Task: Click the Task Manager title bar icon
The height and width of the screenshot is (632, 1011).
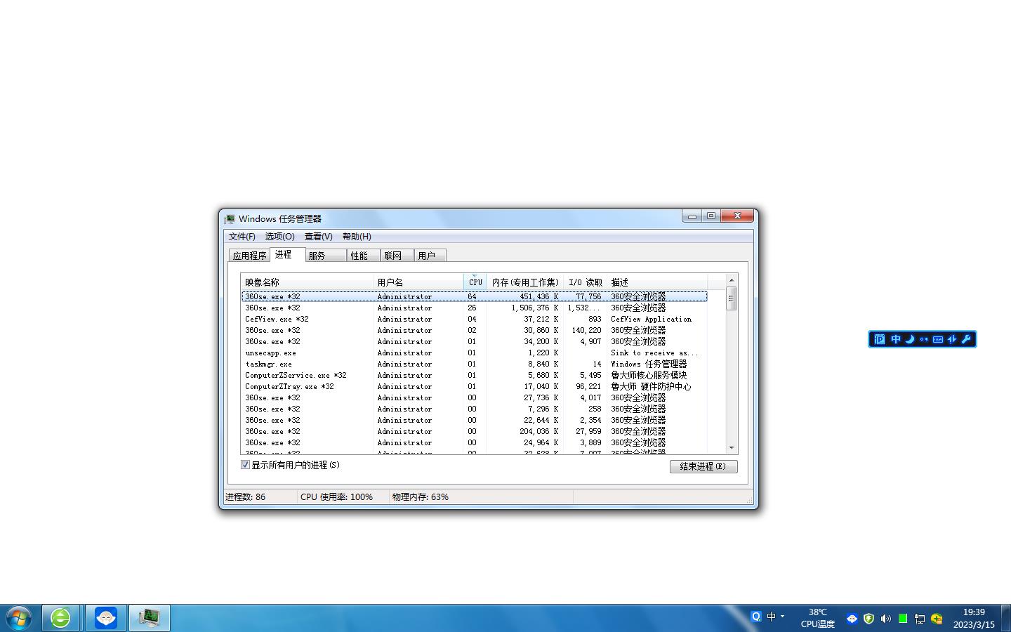Action: pyautogui.click(x=230, y=219)
